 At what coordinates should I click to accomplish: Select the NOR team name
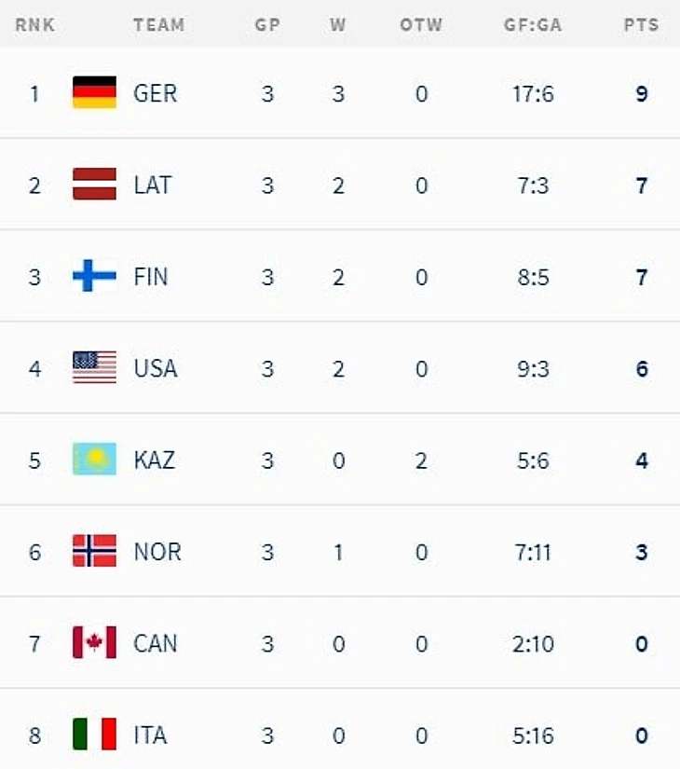click(157, 552)
